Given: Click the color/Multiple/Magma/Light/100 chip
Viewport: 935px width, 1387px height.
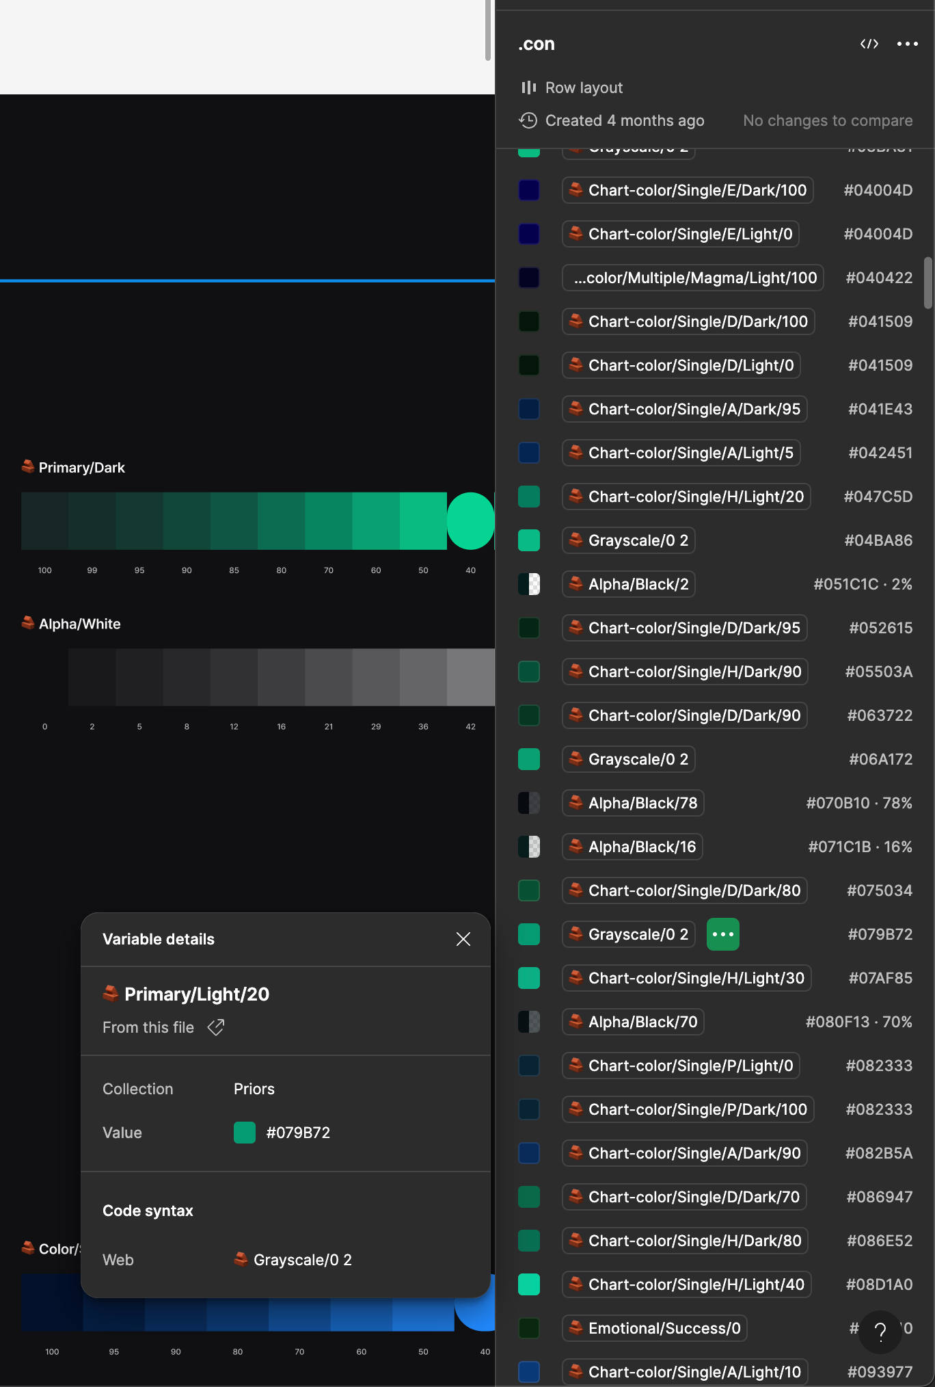Looking at the screenshot, I should coord(693,278).
